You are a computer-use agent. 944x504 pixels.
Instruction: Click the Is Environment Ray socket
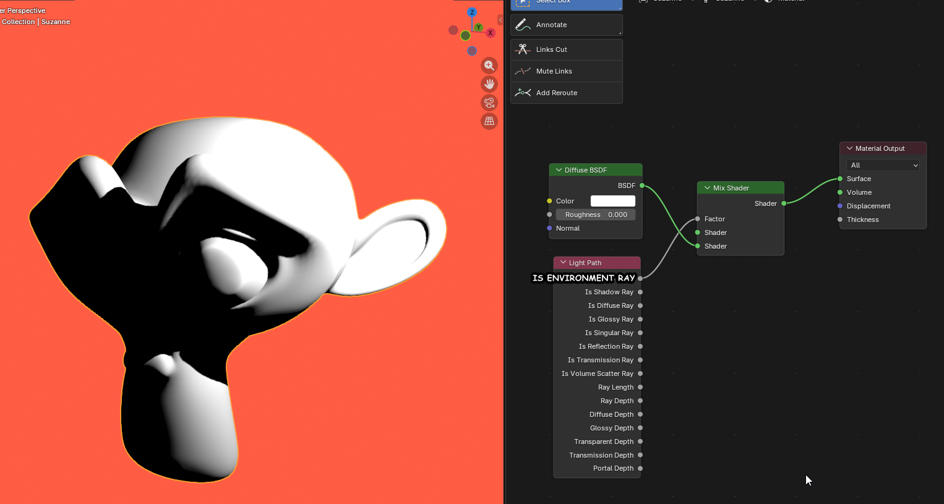[640, 278]
